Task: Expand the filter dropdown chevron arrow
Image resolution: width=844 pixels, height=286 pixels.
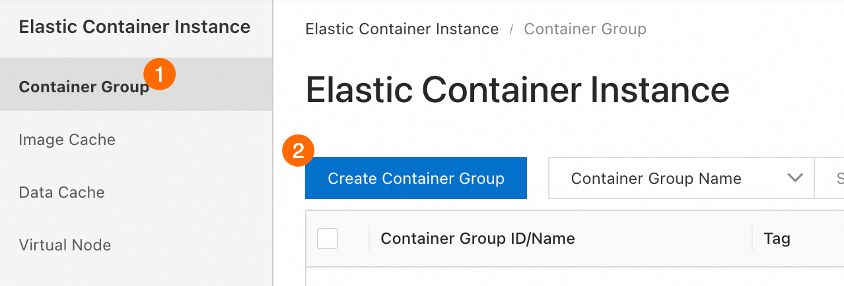Action: (795, 178)
